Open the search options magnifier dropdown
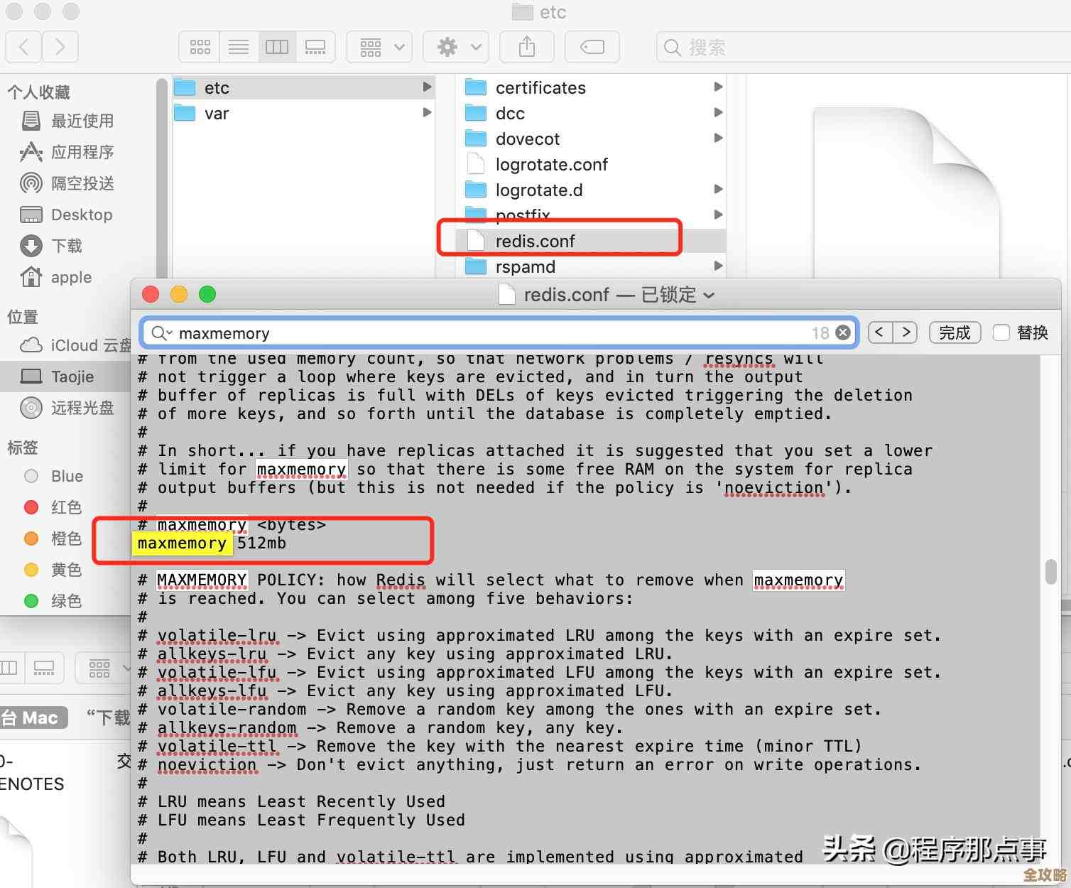Screen dimensions: 1071x888 162,333
